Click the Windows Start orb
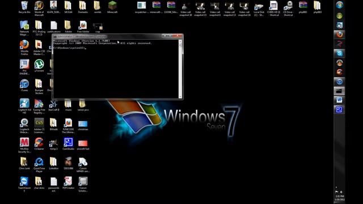 point(339,5)
